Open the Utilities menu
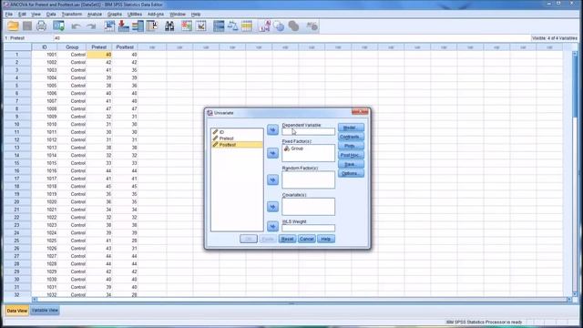The width and height of the screenshot is (583, 328). 134,15
